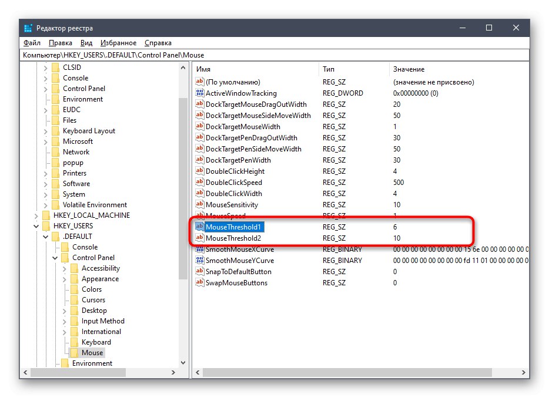The width and height of the screenshot is (549, 398).
Task: Expand the International key
Action: pyautogui.click(x=65, y=332)
